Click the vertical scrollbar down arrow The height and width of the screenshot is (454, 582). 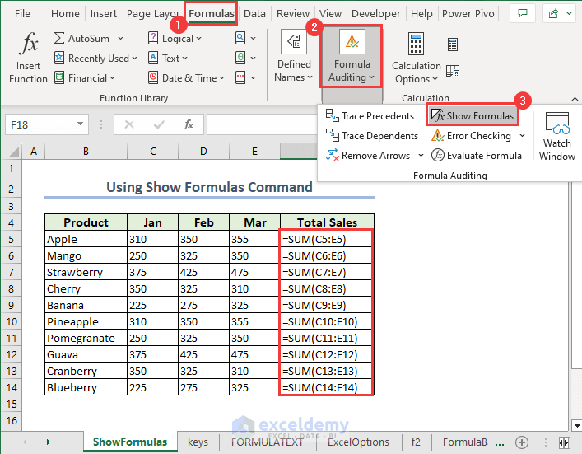point(576,426)
